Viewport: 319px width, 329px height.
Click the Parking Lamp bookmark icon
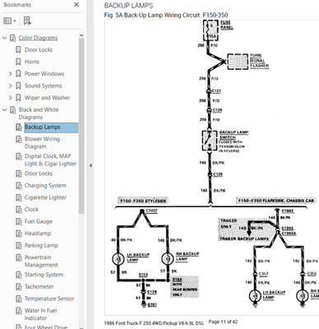click(19, 245)
